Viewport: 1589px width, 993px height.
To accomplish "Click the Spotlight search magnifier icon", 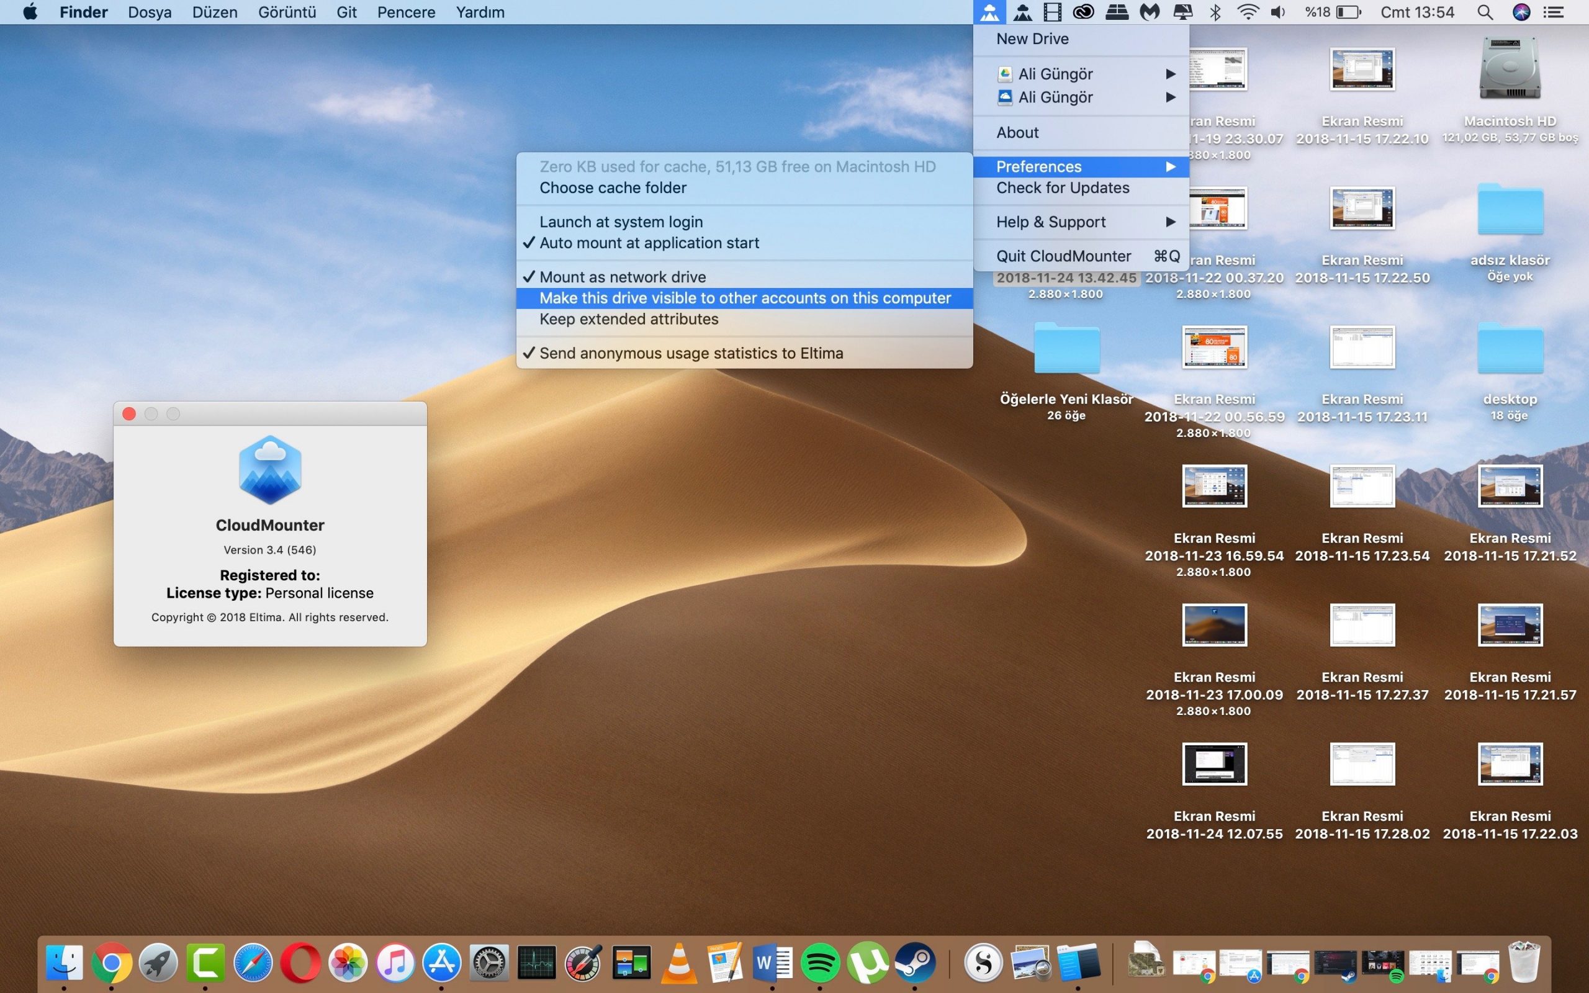I will click(x=1485, y=12).
